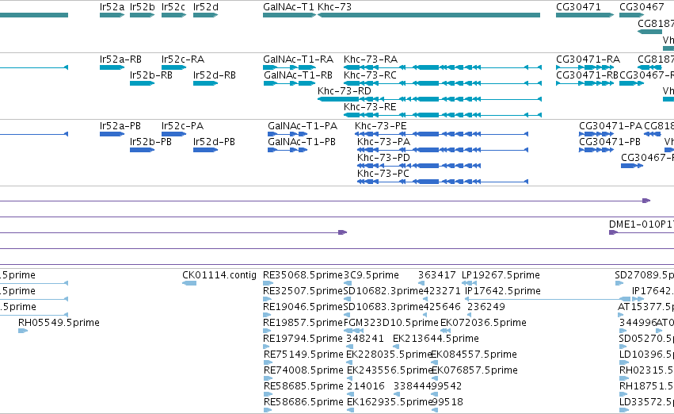This screenshot has width=674, height=414.
Task: Select EST RE19046.5prime
Action: 267,315
